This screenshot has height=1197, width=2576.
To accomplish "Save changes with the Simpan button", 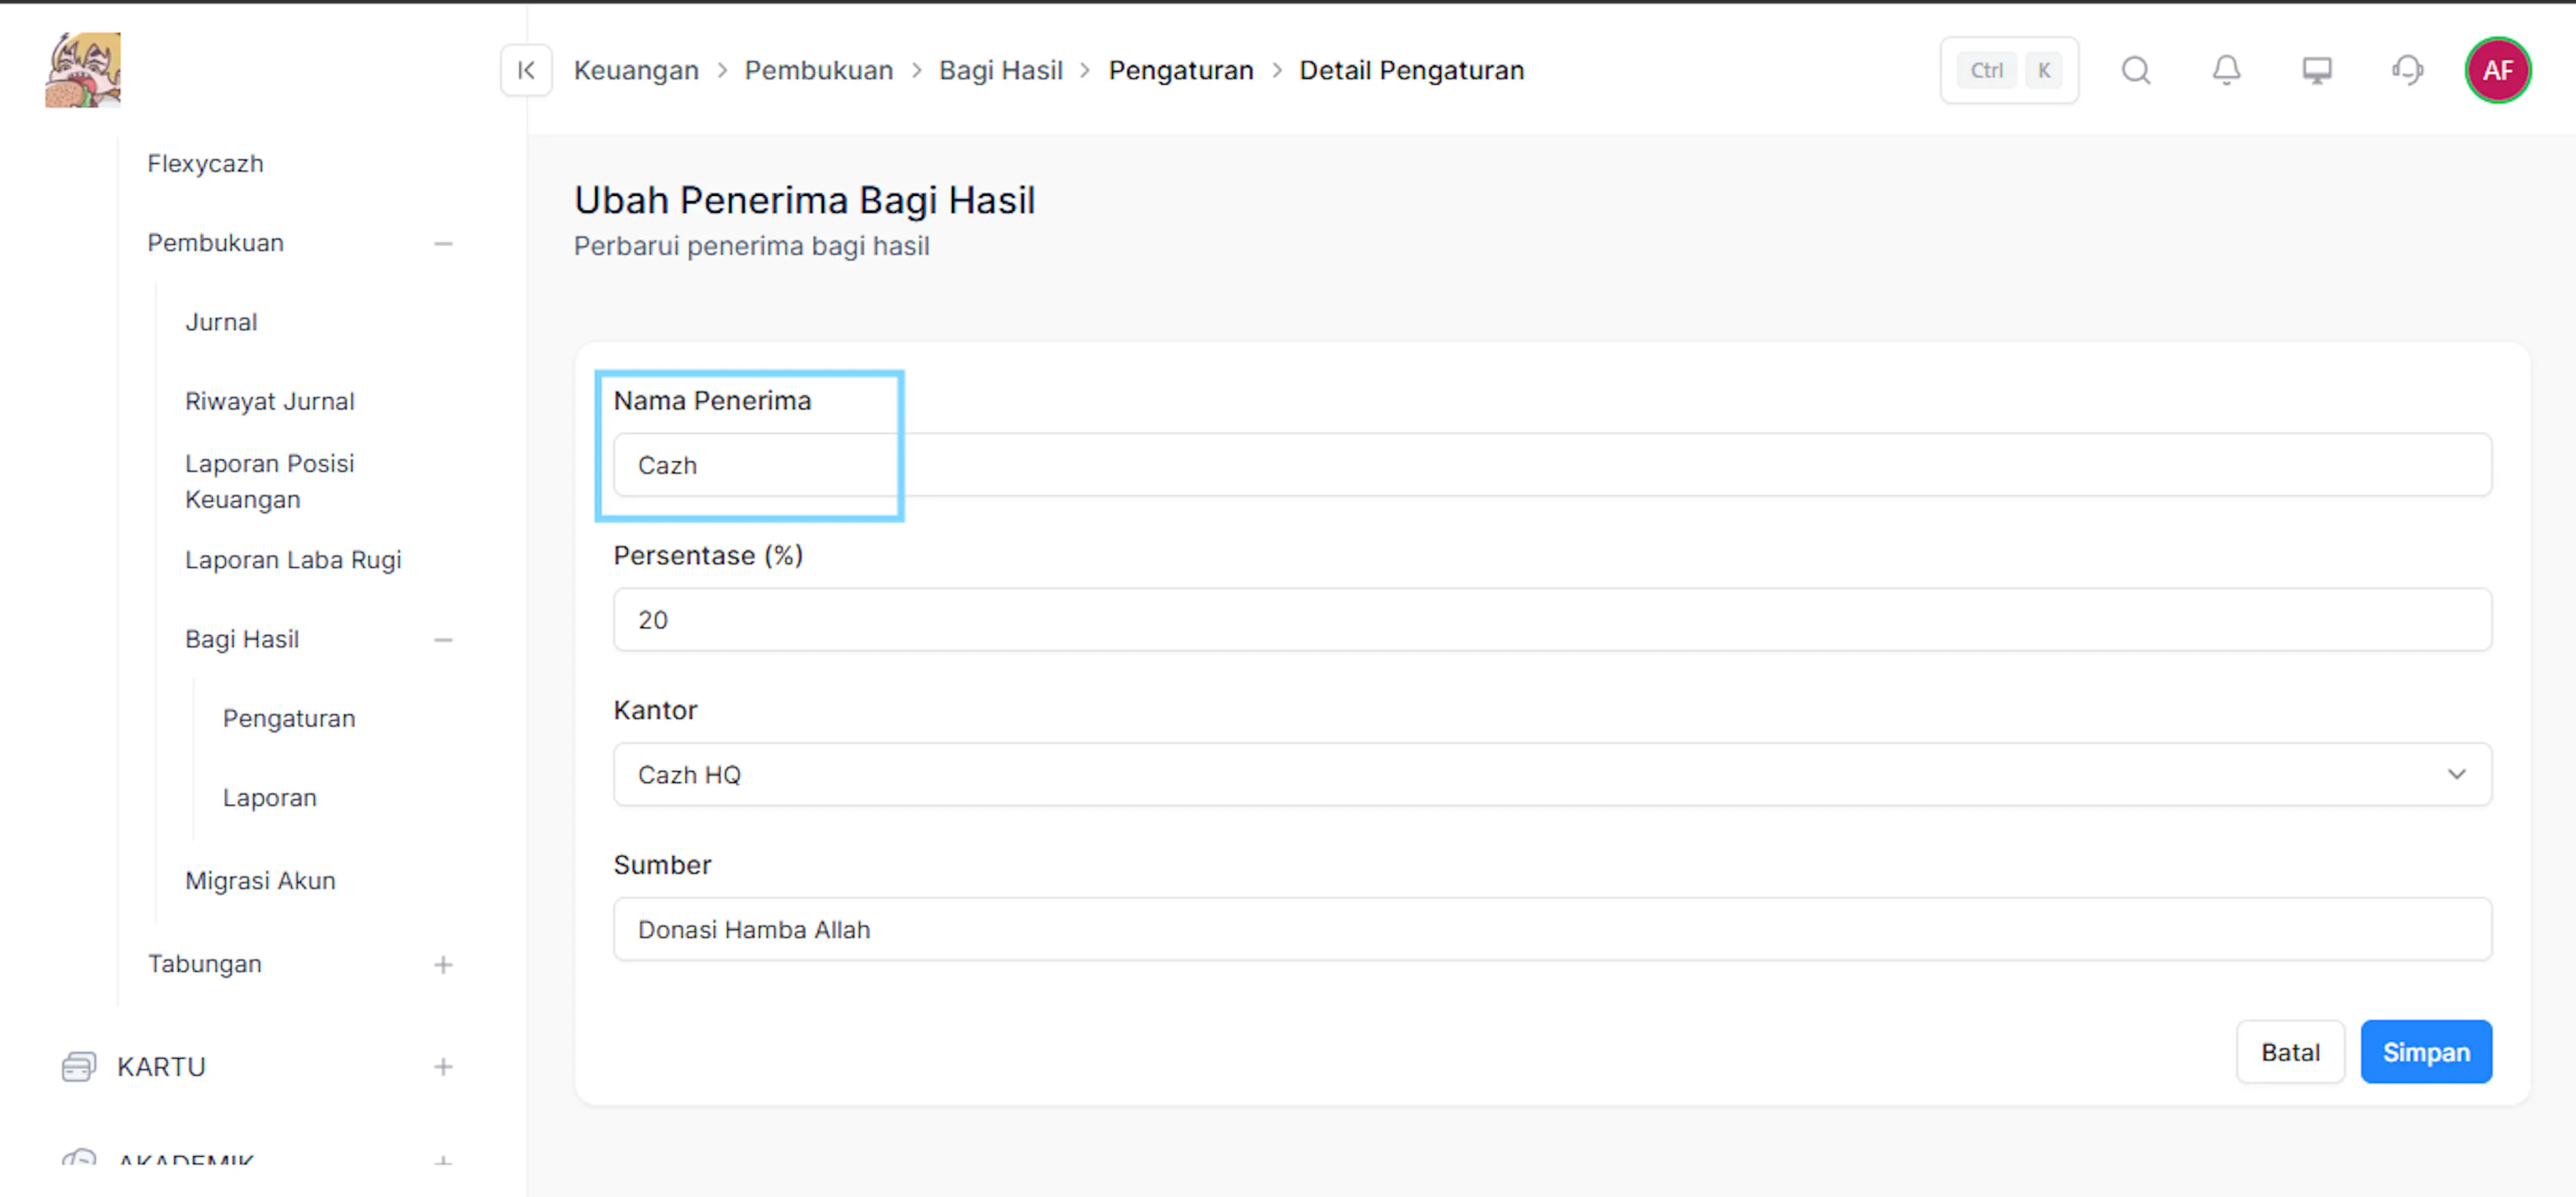I will [2426, 1051].
